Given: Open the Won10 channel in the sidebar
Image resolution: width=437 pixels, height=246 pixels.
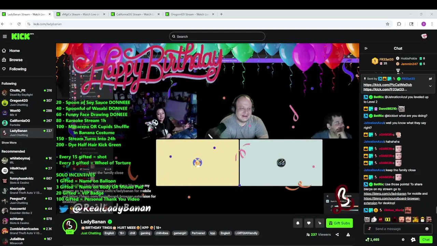Looking at the screenshot, I should click(x=27, y=112).
